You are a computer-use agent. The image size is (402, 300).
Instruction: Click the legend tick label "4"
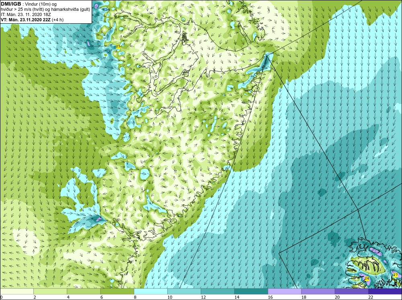pyautogui.click(x=68, y=297)
